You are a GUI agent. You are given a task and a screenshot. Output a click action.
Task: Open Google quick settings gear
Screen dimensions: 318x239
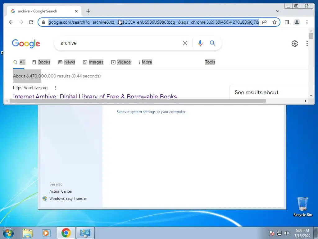coord(294,43)
